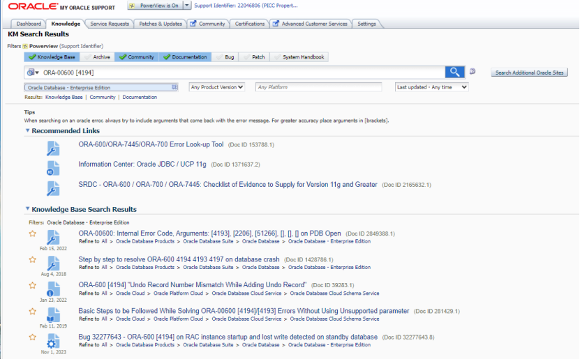Open the Certifications tab

click(x=250, y=24)
